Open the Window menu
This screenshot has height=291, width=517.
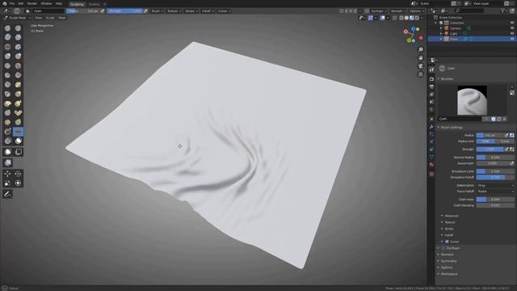tap(46, 3)
